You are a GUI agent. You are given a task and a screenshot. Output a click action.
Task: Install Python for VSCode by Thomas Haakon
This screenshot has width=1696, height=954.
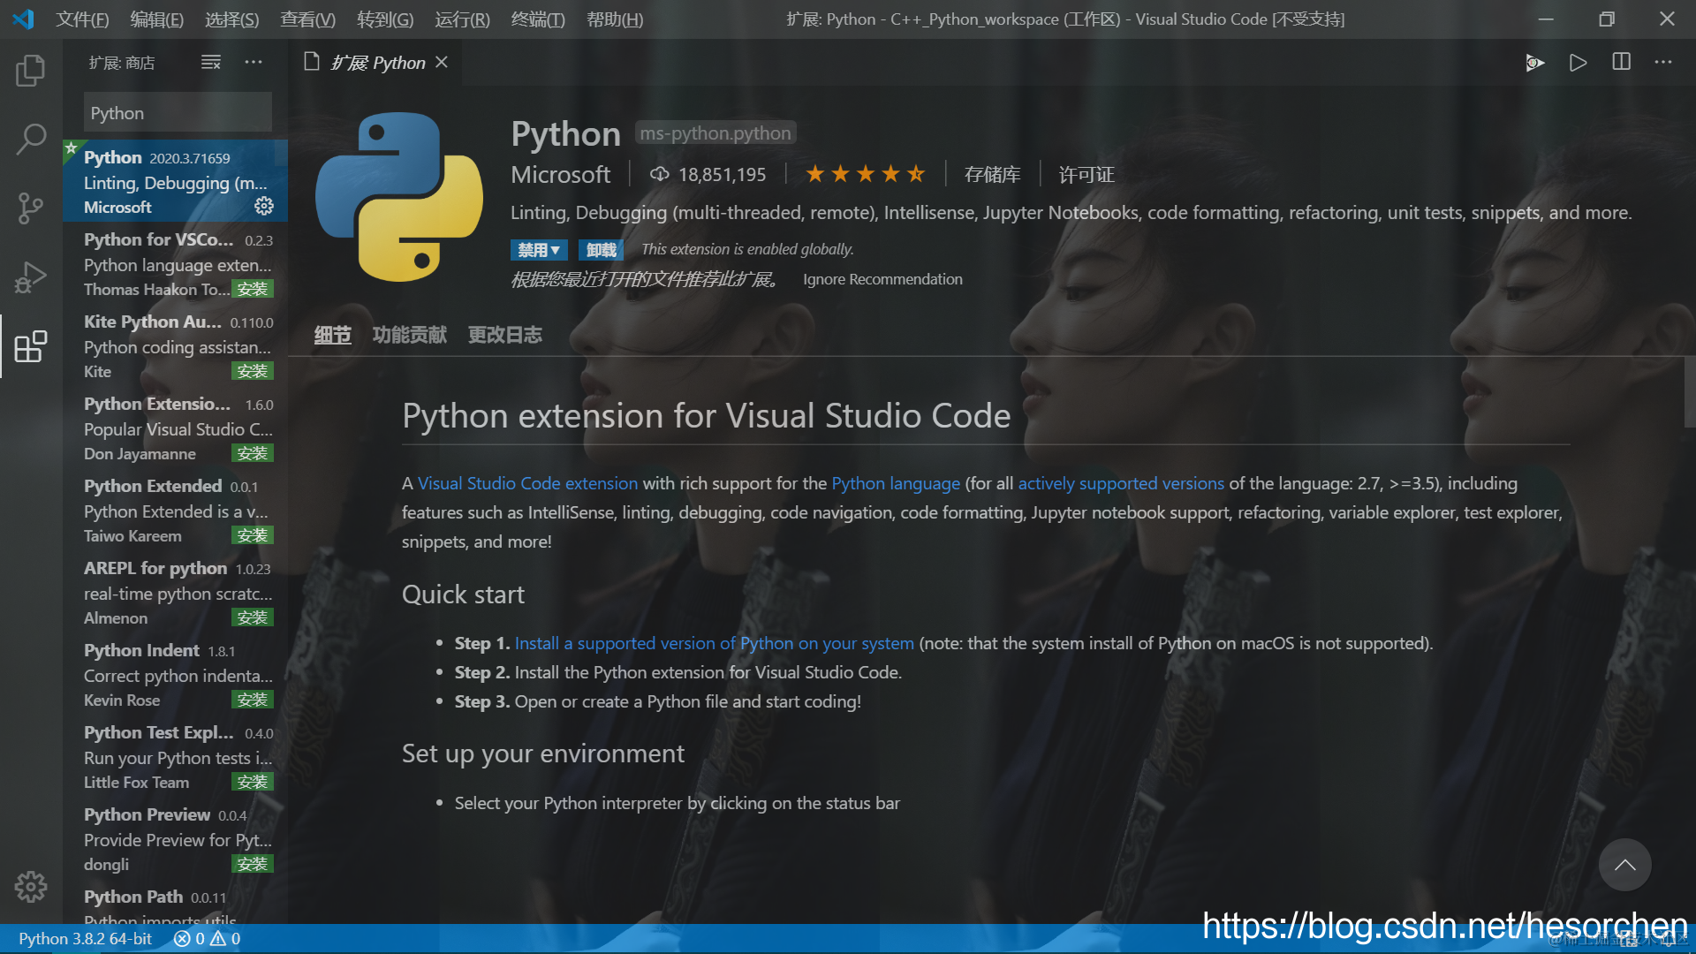(253, 289)
